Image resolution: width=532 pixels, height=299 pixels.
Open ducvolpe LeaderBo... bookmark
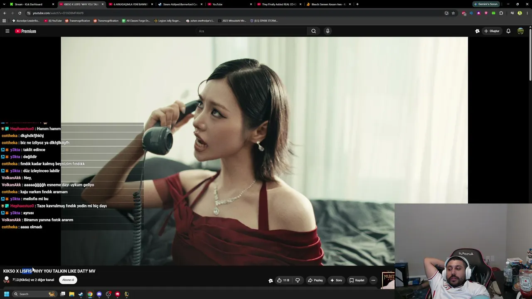tap(26, 21)
